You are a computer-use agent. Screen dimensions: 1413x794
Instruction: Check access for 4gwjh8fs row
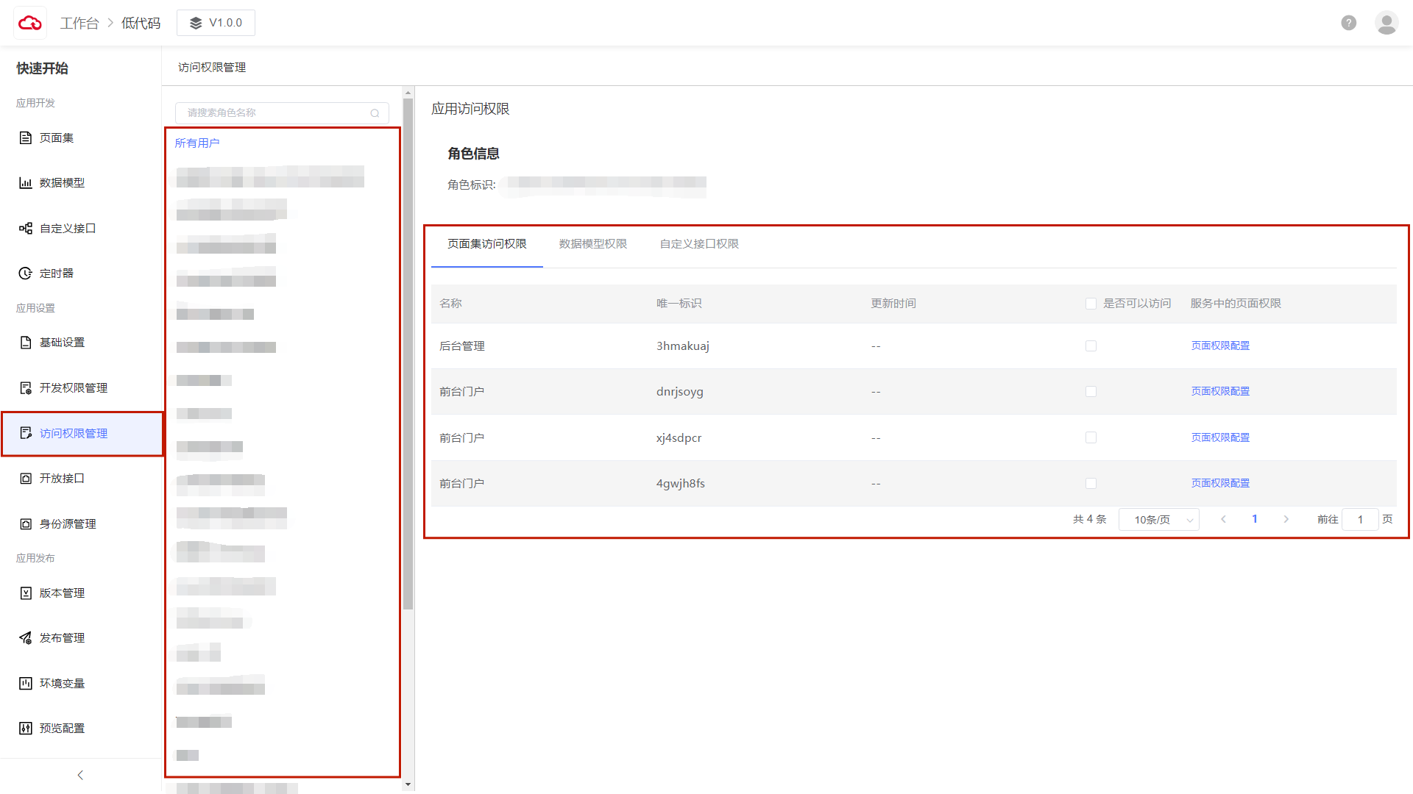coord(1091,484)
